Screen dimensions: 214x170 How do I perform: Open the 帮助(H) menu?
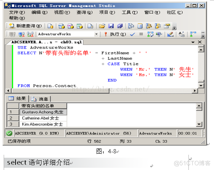click(x=17, y=18)
